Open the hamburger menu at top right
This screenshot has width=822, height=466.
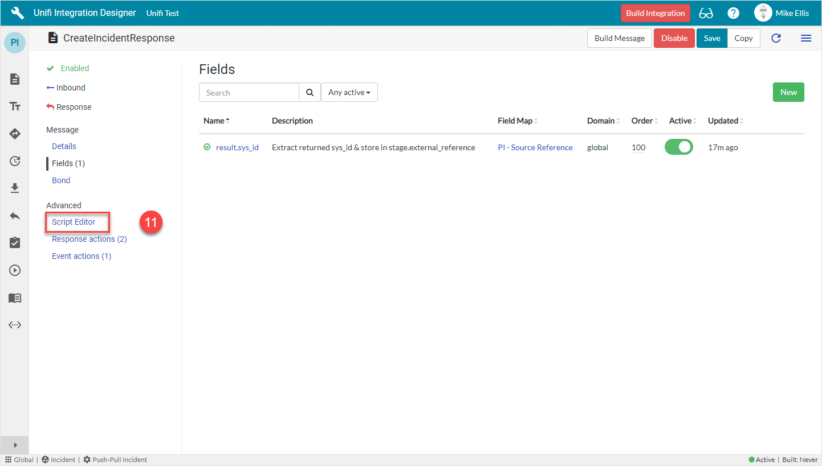click(x=806, y=38)
